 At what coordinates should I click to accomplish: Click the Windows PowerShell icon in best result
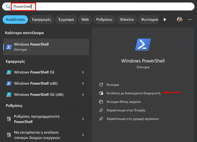tap(9, 47)
